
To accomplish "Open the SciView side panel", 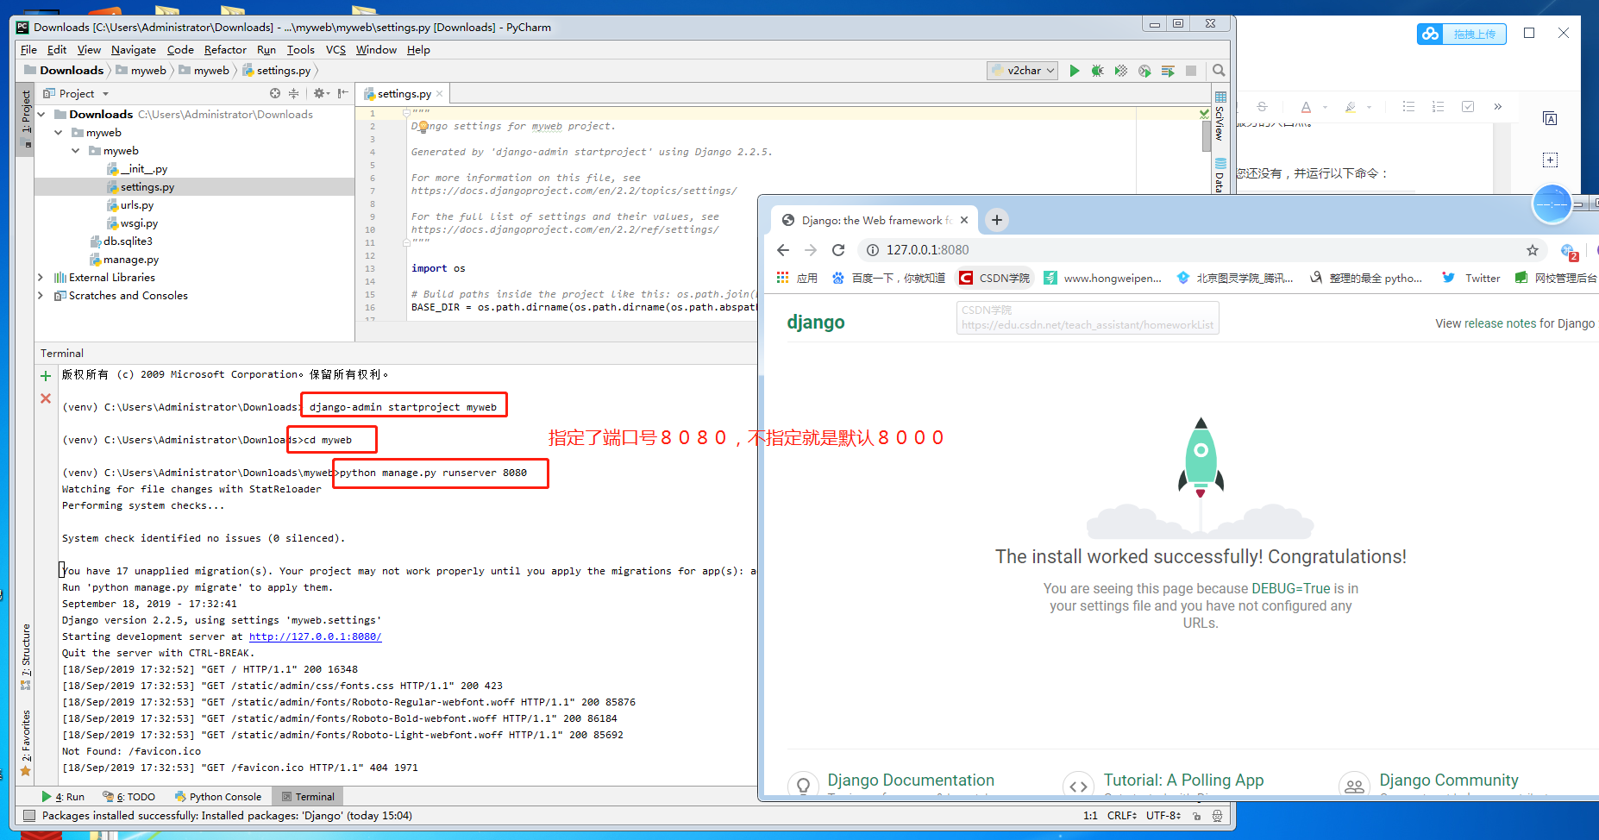I will point(1220,116).
